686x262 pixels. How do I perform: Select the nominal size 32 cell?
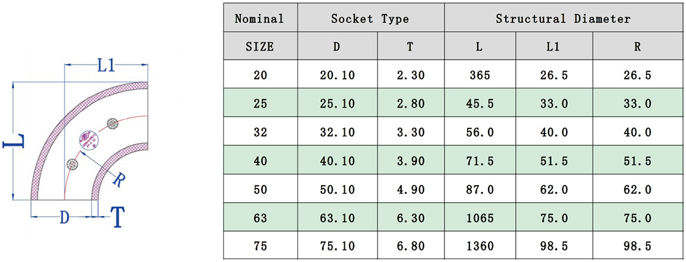259,132
